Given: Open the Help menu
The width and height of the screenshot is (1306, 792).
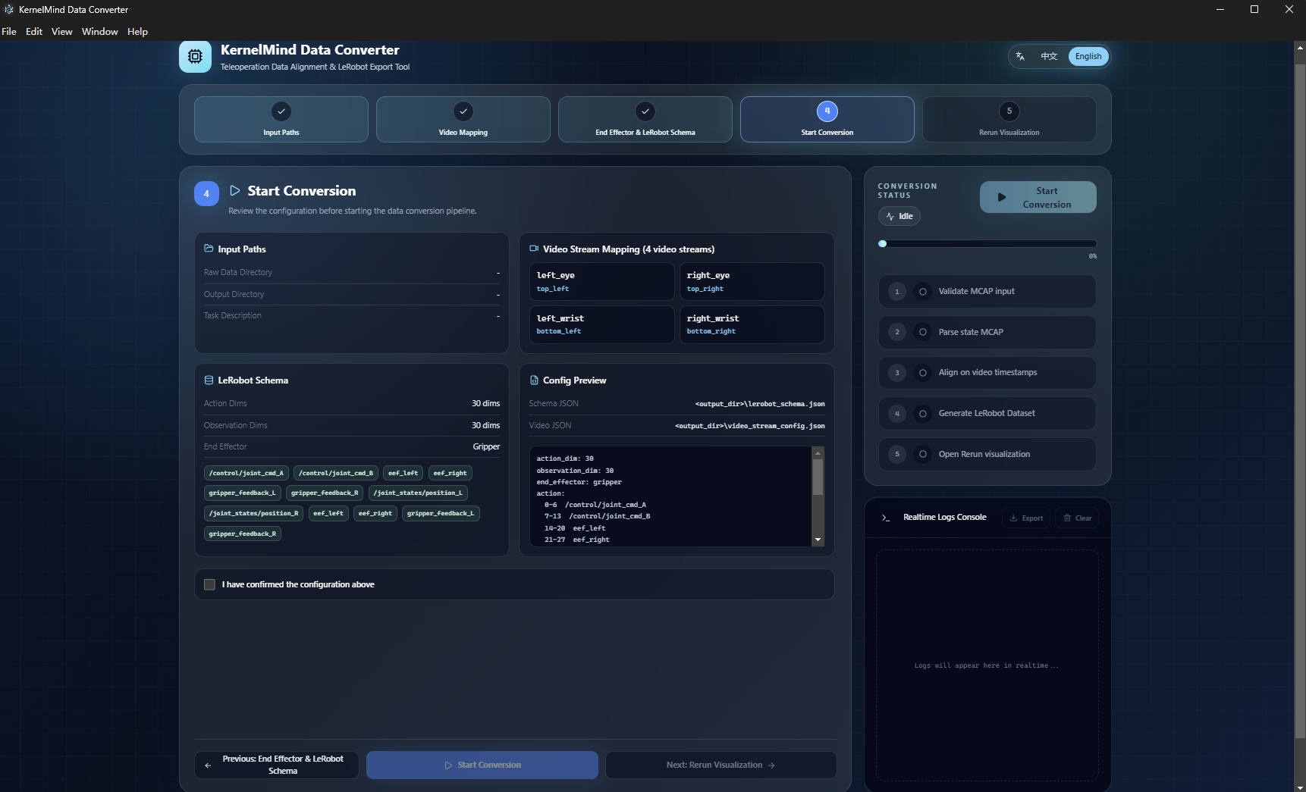Looking at the screenshot, I should [x=137, y=31].
